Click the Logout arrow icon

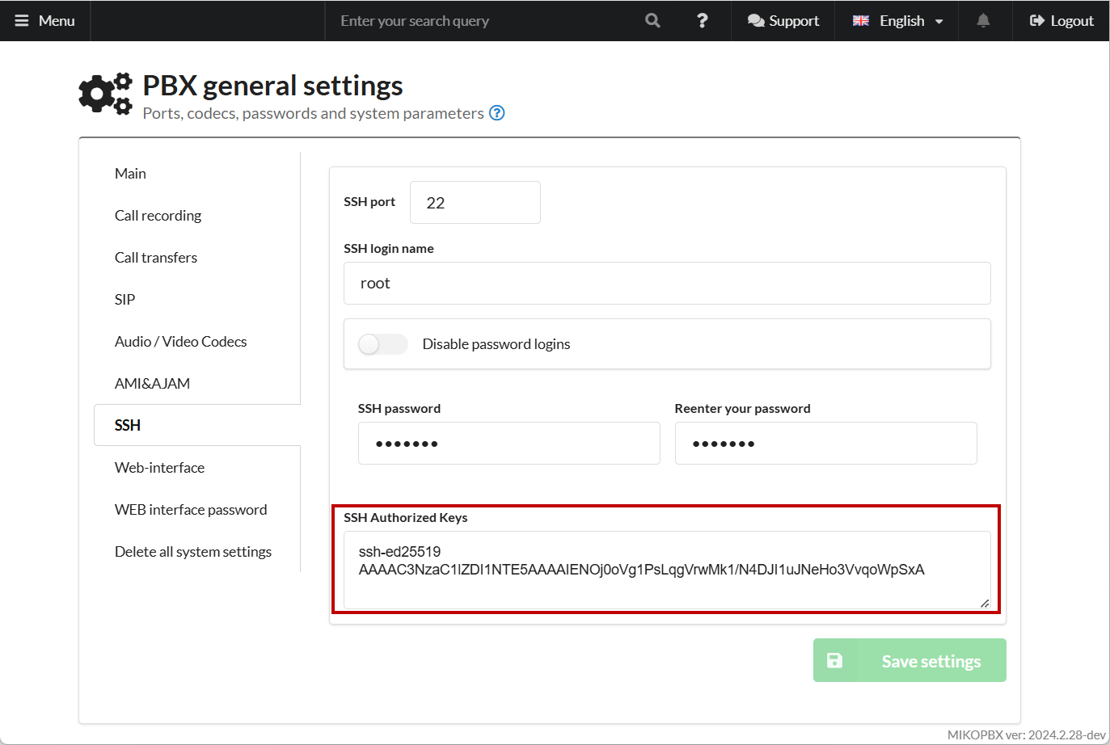[x=1036, y=21]
